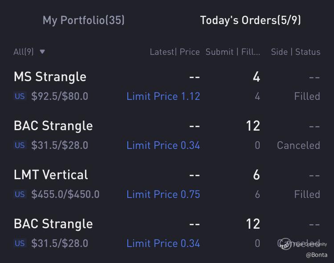Open the LMT Vertical order details

point(51,175)
